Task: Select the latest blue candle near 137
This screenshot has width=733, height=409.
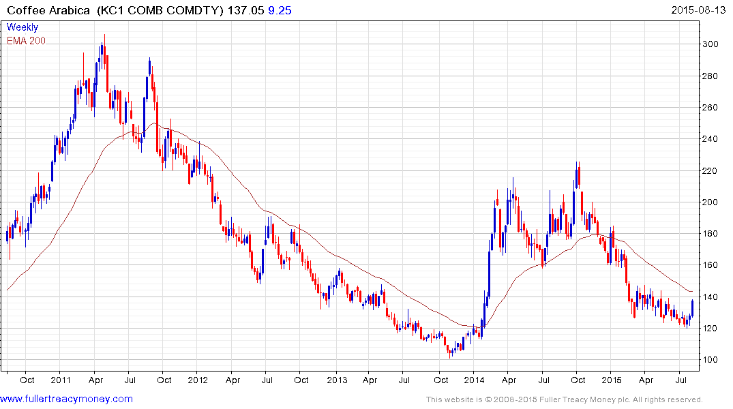Action: [x=692, y=309]
